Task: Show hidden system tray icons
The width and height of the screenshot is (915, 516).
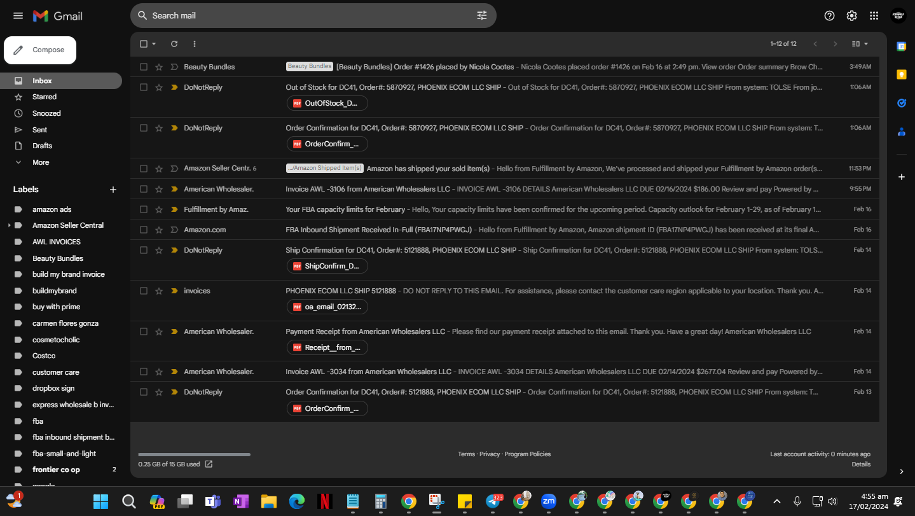Action: click(776, 501)
